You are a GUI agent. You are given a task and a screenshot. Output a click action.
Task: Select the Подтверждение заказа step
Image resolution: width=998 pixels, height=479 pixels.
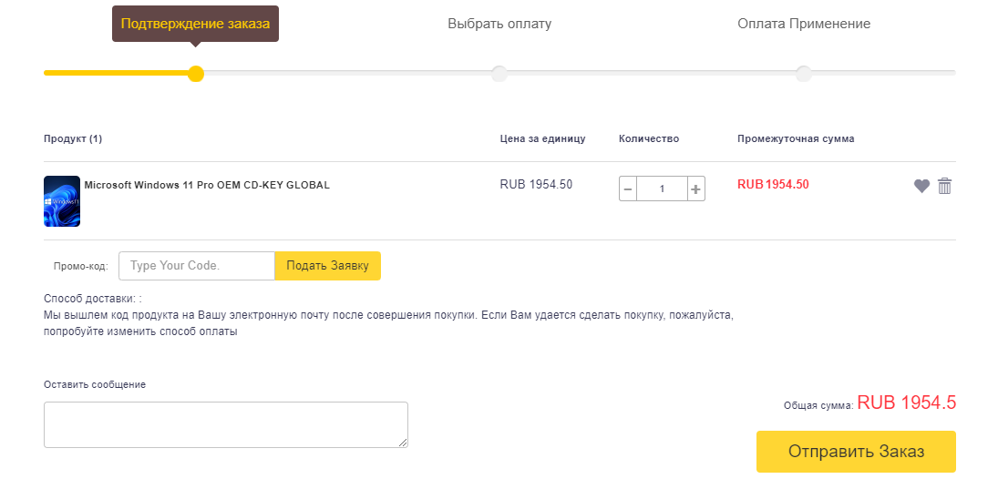[195, 24]
